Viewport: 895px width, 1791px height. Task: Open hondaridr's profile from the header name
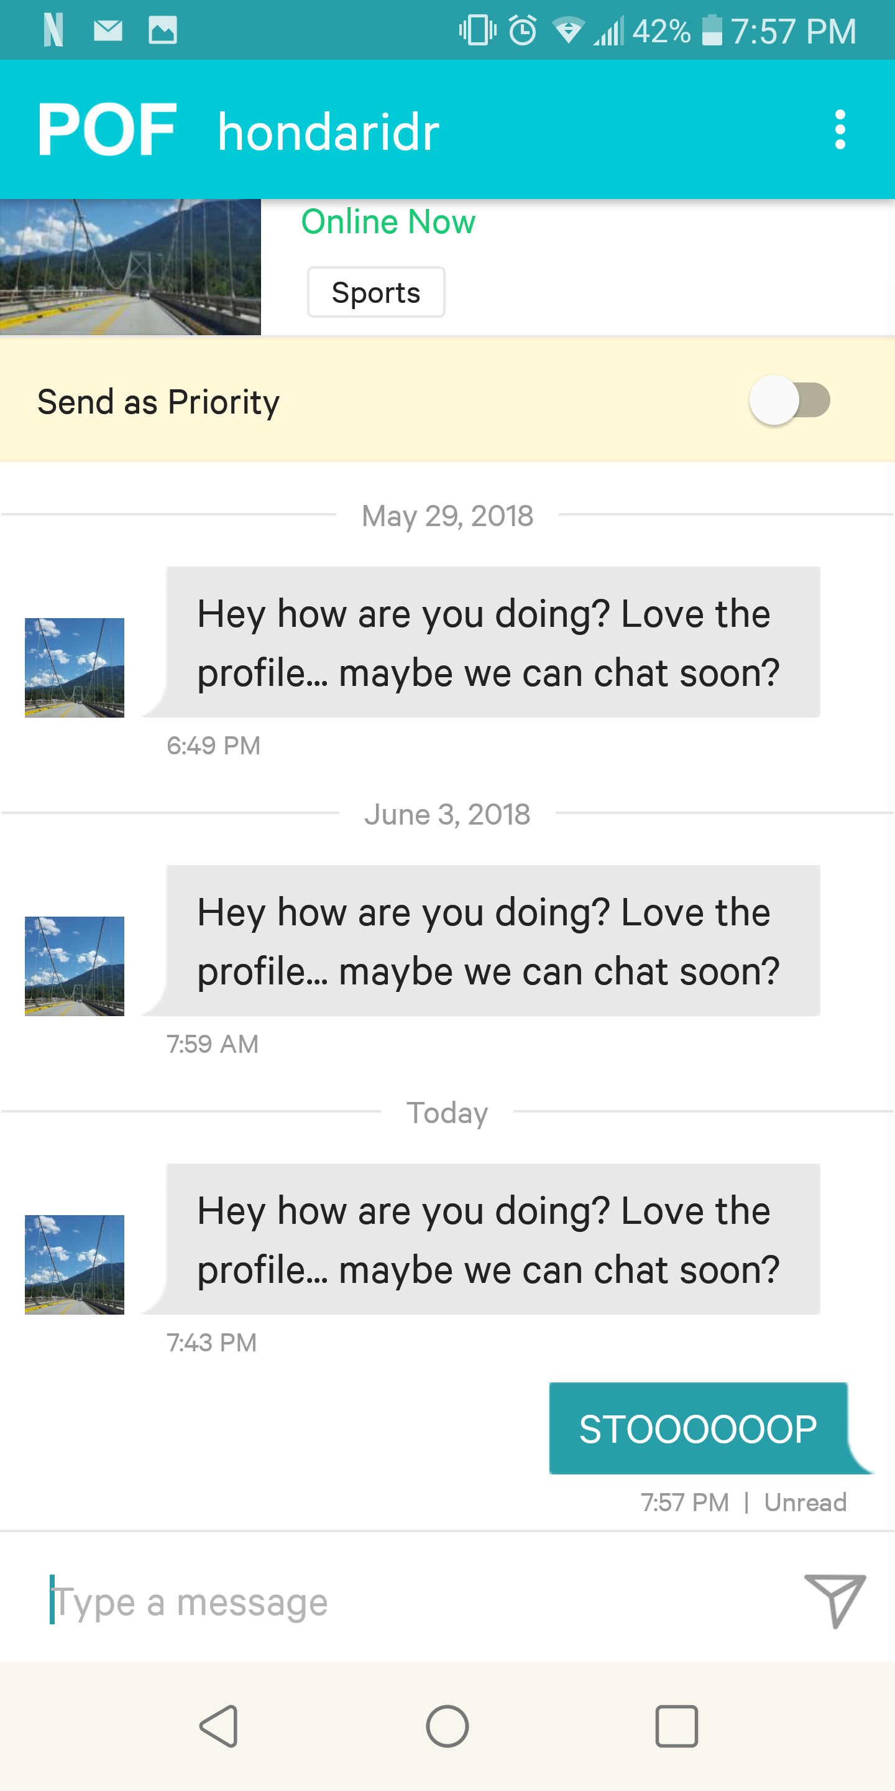pyautogui.click(x=329, y=131)
